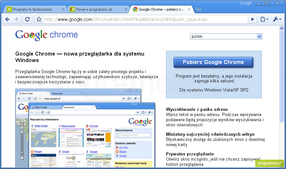Click the YouTube page thumbnail
The width and height of the screenshot is (286, 169).
pos(99,138)
